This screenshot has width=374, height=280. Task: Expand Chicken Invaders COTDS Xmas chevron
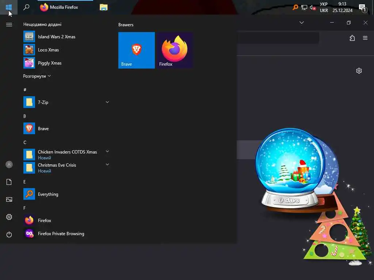[x=107, y=151]
